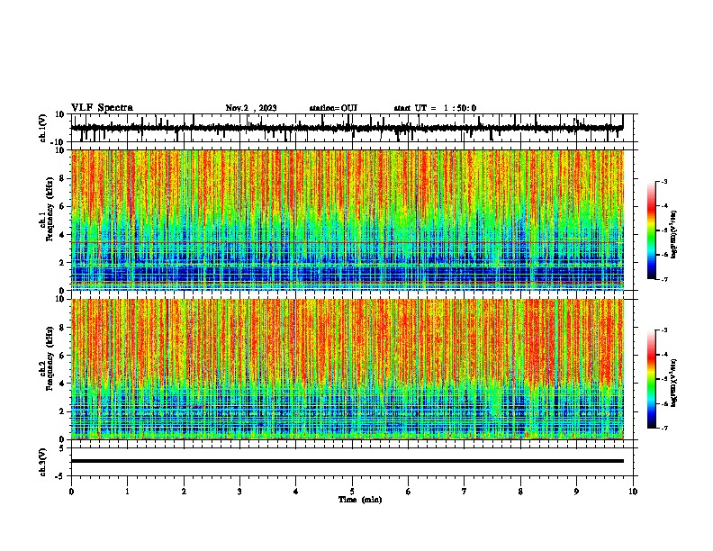Click the "-7" label on ch.2 color bar
Screen dimensions: 713x551
point(663,428)
